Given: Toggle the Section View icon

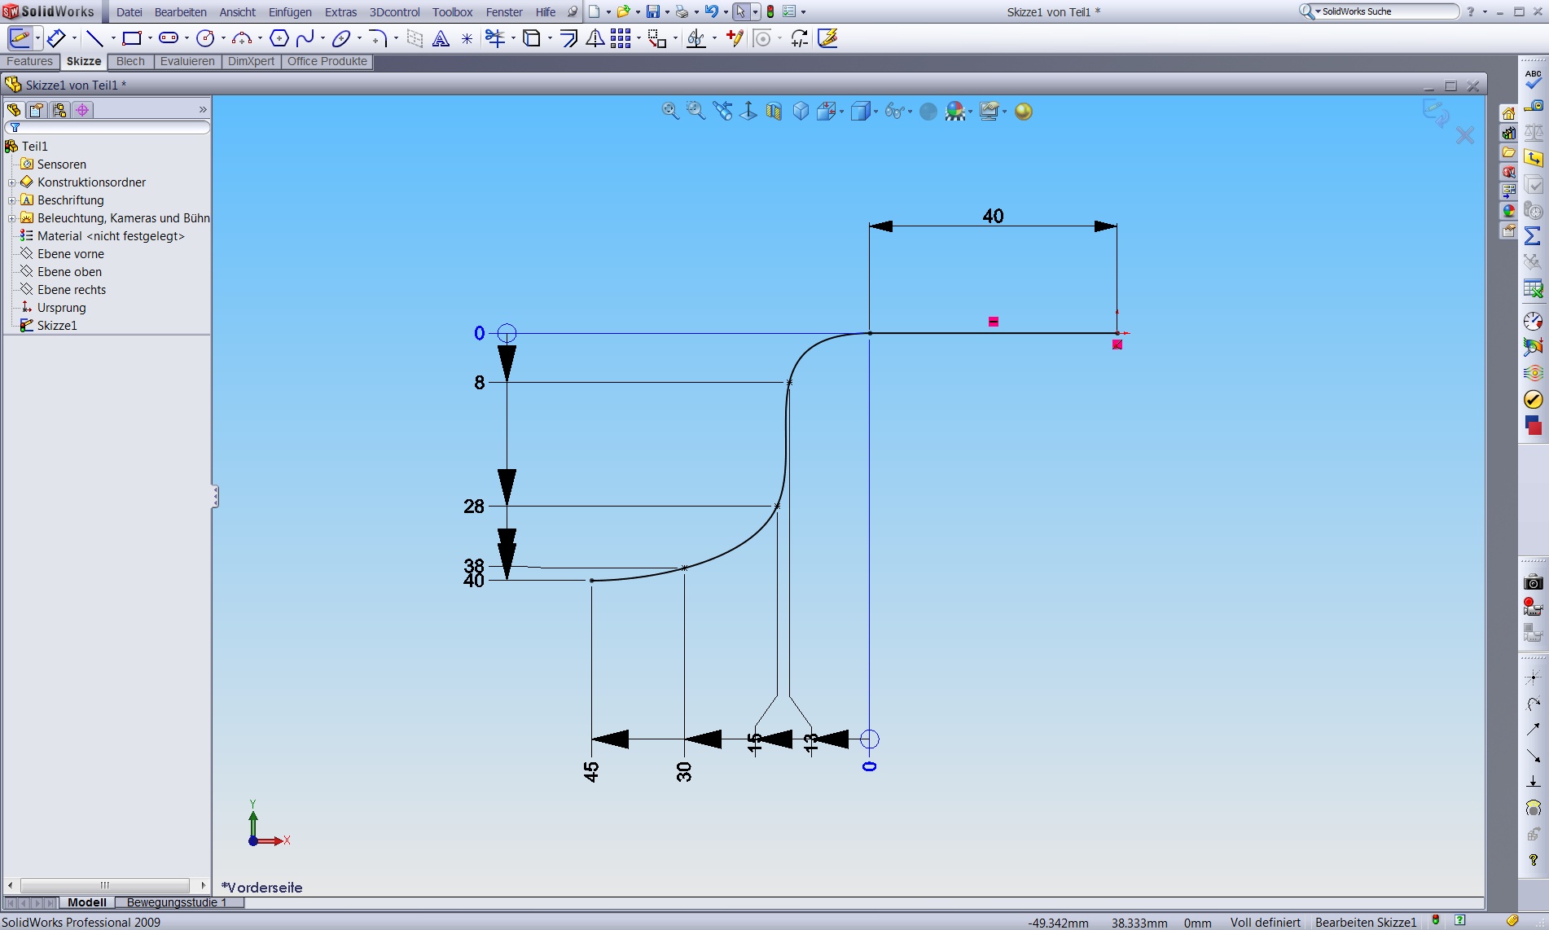Looking at the screenshot, I should click(x=774, y=112).
